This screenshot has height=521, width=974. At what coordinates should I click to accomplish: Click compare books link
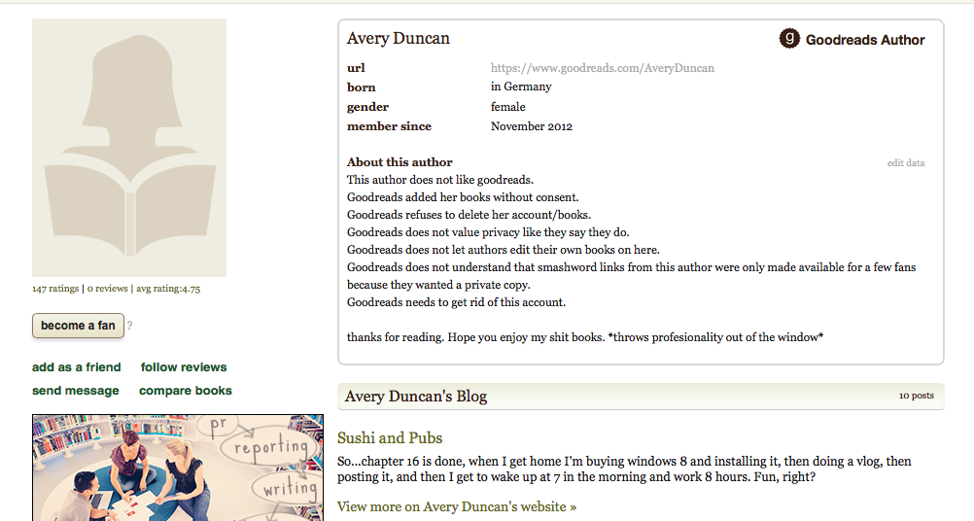pyautogui.click(x=186, y=391)
